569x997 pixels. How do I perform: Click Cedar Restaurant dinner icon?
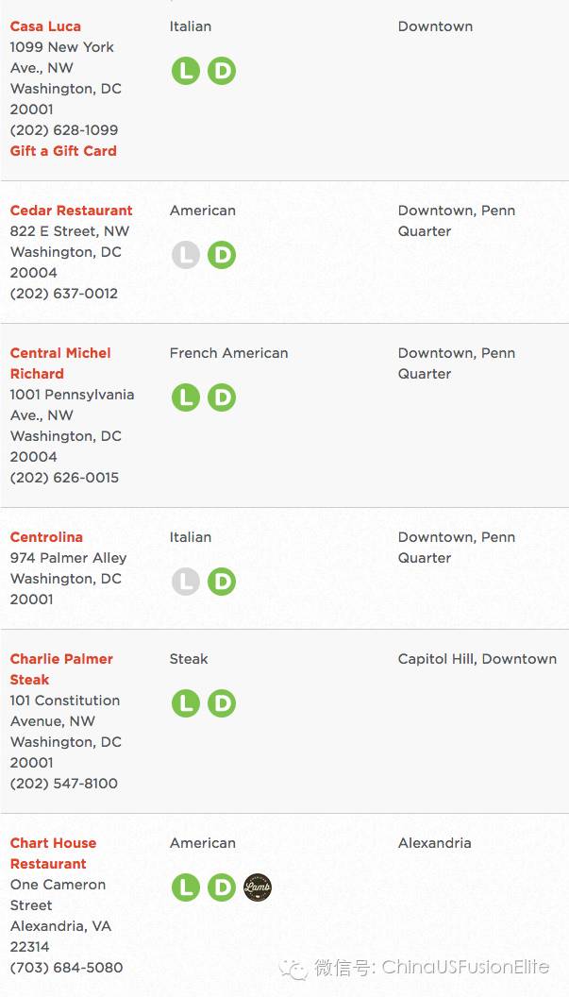(x=222, y=255)
